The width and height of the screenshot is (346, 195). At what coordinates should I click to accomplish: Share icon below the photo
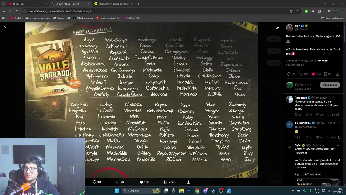189,182
